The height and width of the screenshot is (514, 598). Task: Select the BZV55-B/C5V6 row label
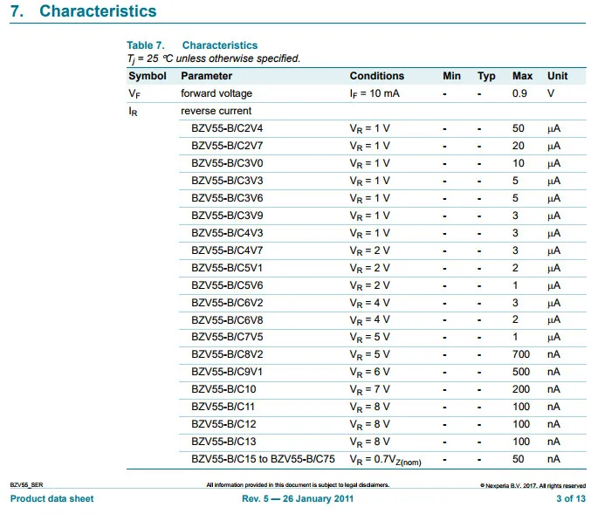[227, 285]
